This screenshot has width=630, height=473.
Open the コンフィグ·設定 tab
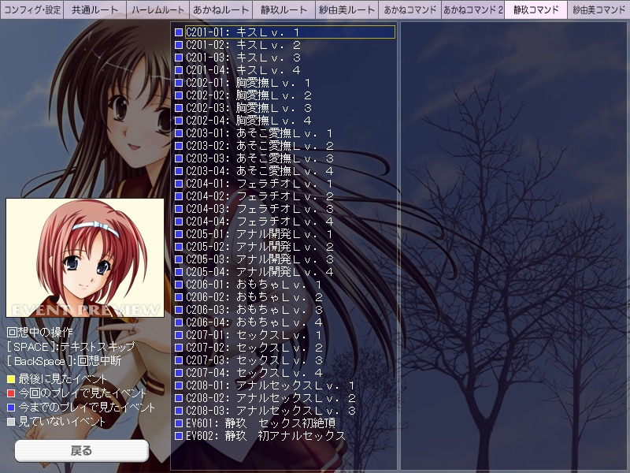tap(31, 9)
